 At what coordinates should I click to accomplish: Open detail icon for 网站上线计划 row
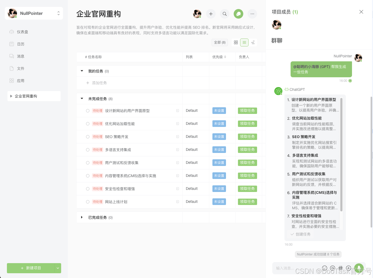click(178, 202)
